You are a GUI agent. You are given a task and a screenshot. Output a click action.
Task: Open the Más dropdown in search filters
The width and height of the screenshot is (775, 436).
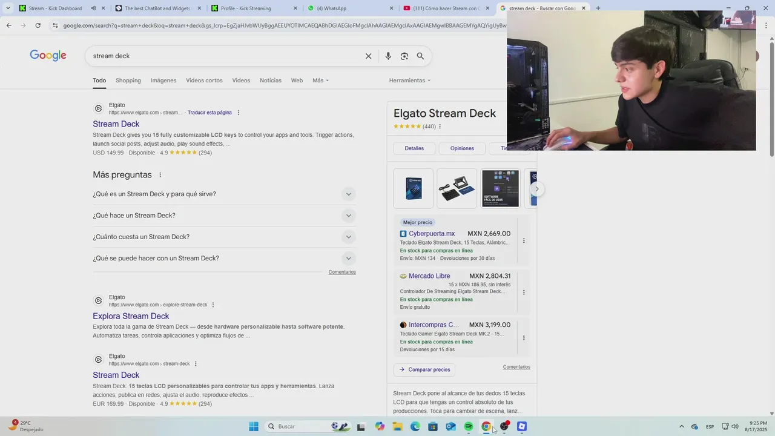[x=320, y=80]
